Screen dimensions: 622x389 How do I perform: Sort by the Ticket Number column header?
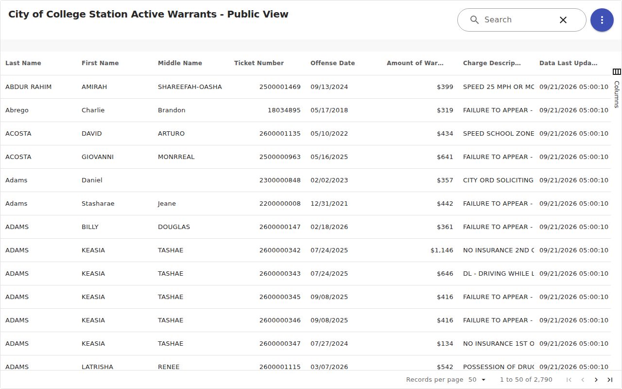pyautogui.click(x=259, y=63)
